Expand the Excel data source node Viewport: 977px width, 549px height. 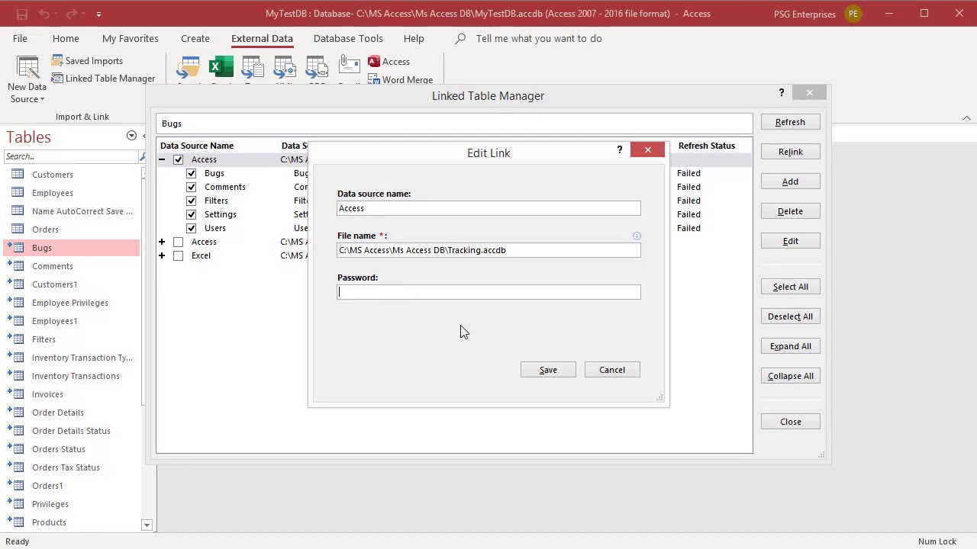pos(162,255)
